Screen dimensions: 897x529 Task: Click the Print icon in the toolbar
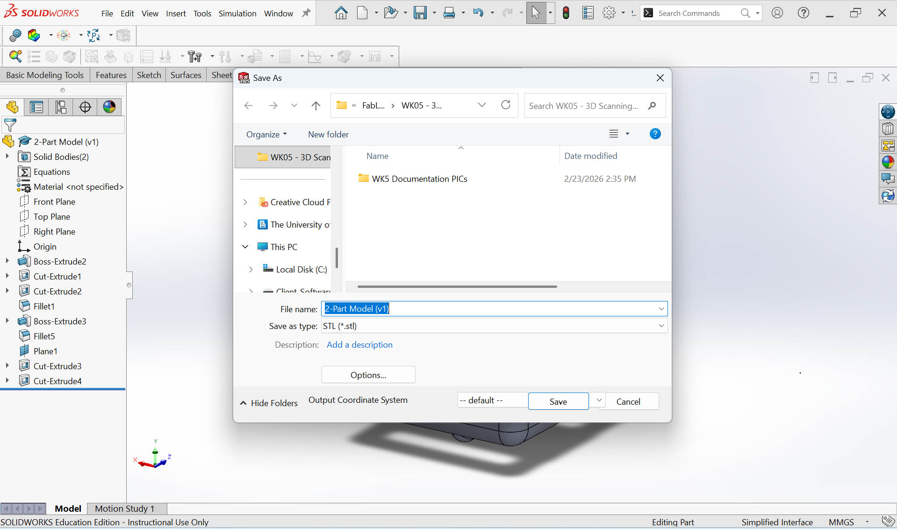click(449, 13)
